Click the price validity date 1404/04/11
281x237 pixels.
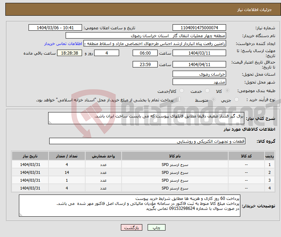[x=199, y=64]
